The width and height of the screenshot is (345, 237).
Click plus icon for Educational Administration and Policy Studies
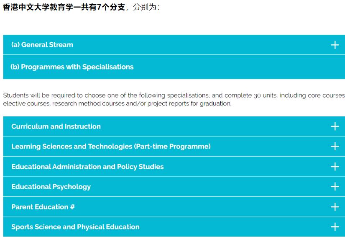point(335,167)
